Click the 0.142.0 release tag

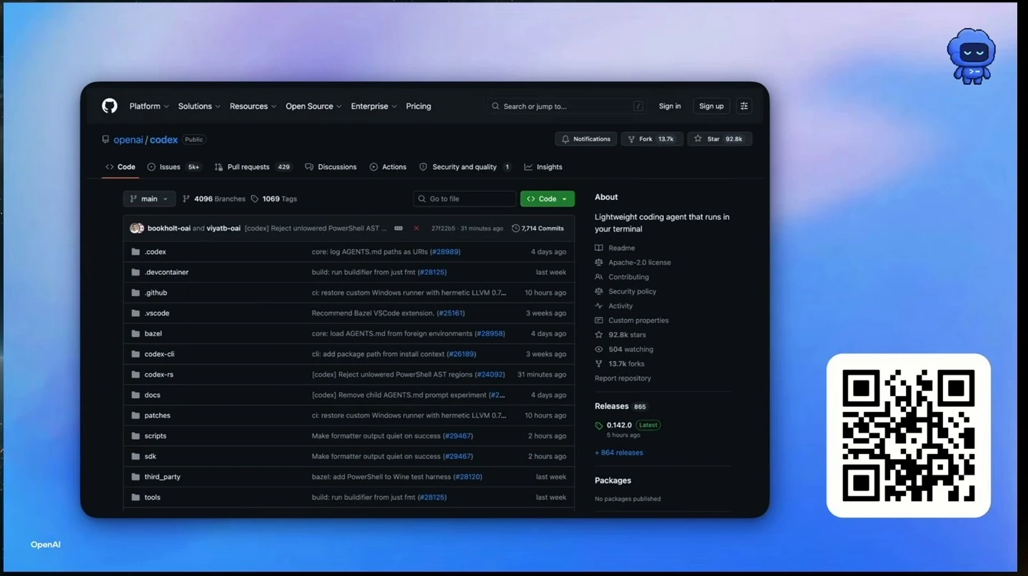point(619,425)
